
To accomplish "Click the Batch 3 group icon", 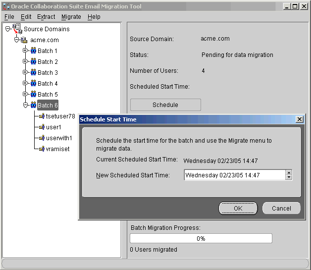I will (33, 72).
